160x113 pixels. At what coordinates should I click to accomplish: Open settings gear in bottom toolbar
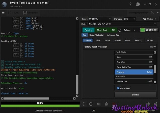148,104
